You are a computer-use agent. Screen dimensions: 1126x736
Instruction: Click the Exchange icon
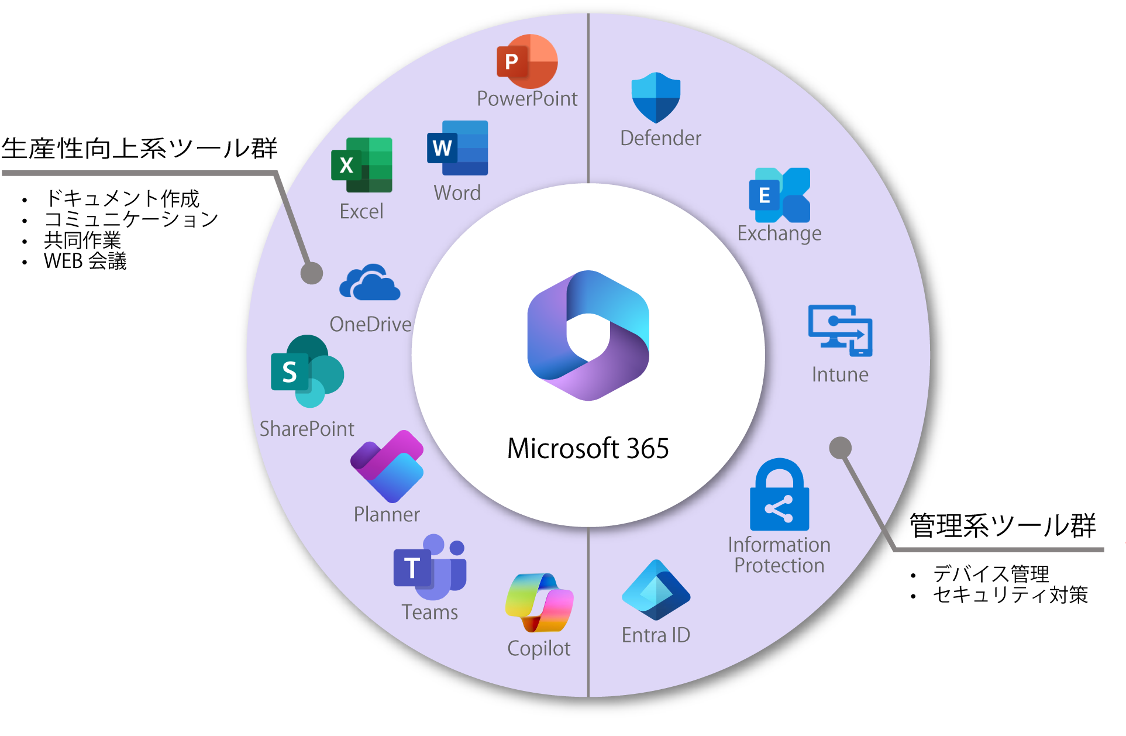[780, 195]
